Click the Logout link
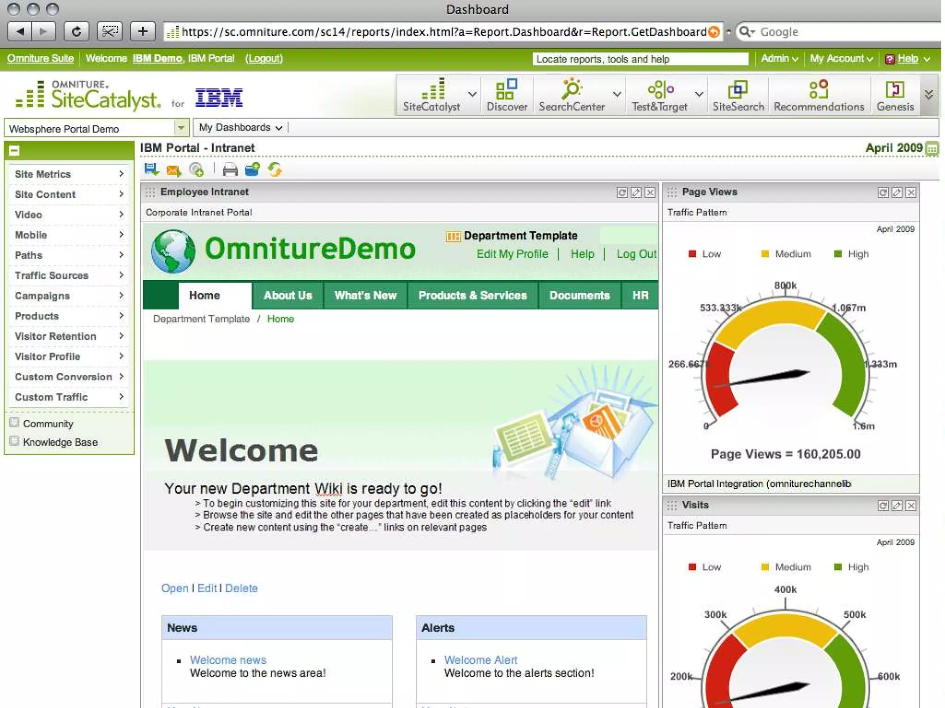The width and height of the screenshot is (945, 708). [264, 59]
